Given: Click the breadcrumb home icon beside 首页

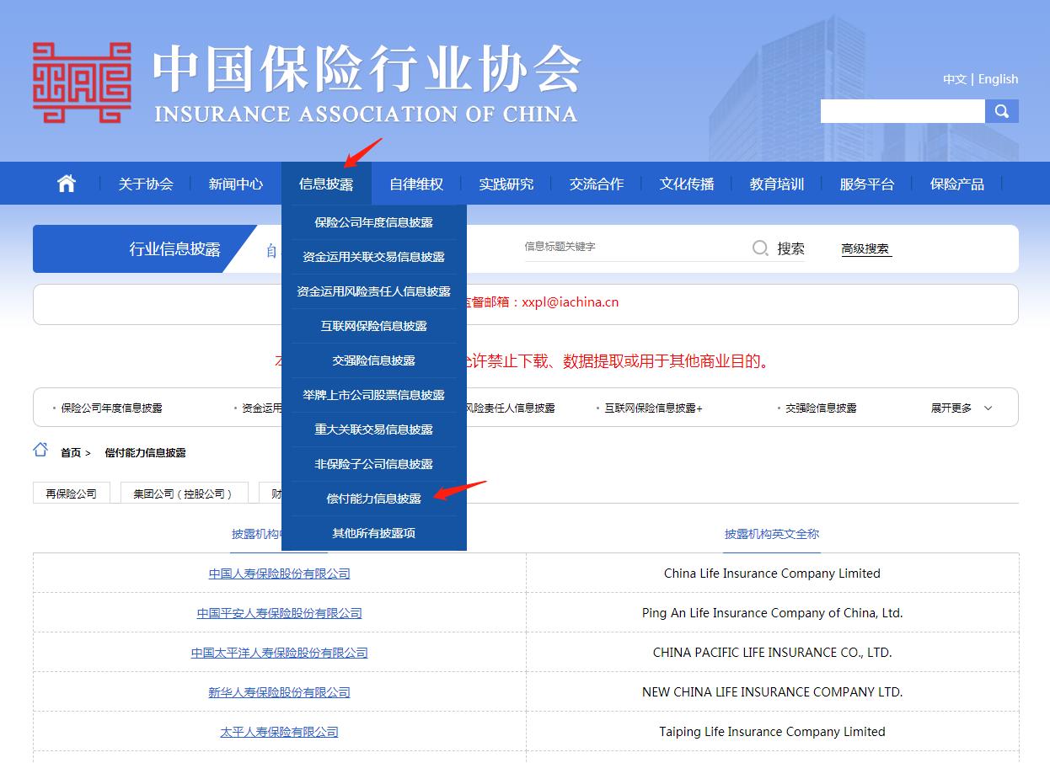Looking at the screenshot, I should click(40, 451).
